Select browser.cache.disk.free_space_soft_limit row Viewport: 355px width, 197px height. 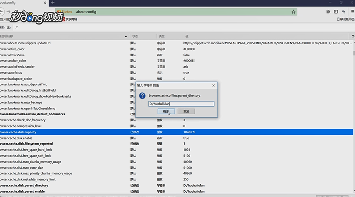pos(176,156)
